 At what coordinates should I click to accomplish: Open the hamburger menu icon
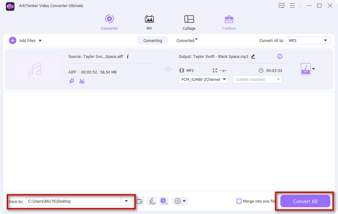tap(292, 5)
